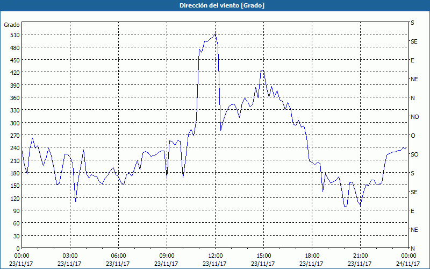Select the "SO" compass label
The height and width of the screenshot is (269, 430).
(x=414, y=154)
